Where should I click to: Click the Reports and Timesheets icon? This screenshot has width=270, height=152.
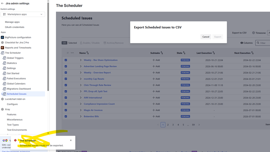point(2,48)
